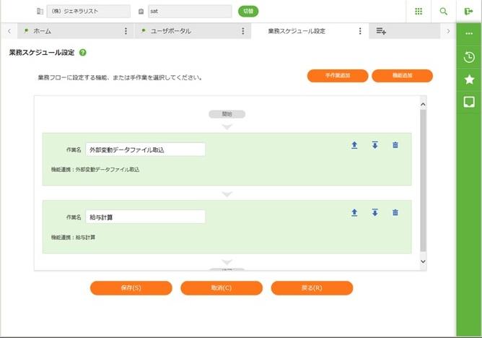Add a new tab with the plus icon
The width and height of the screenshot is (482, 338).
(x=381, y=31)
